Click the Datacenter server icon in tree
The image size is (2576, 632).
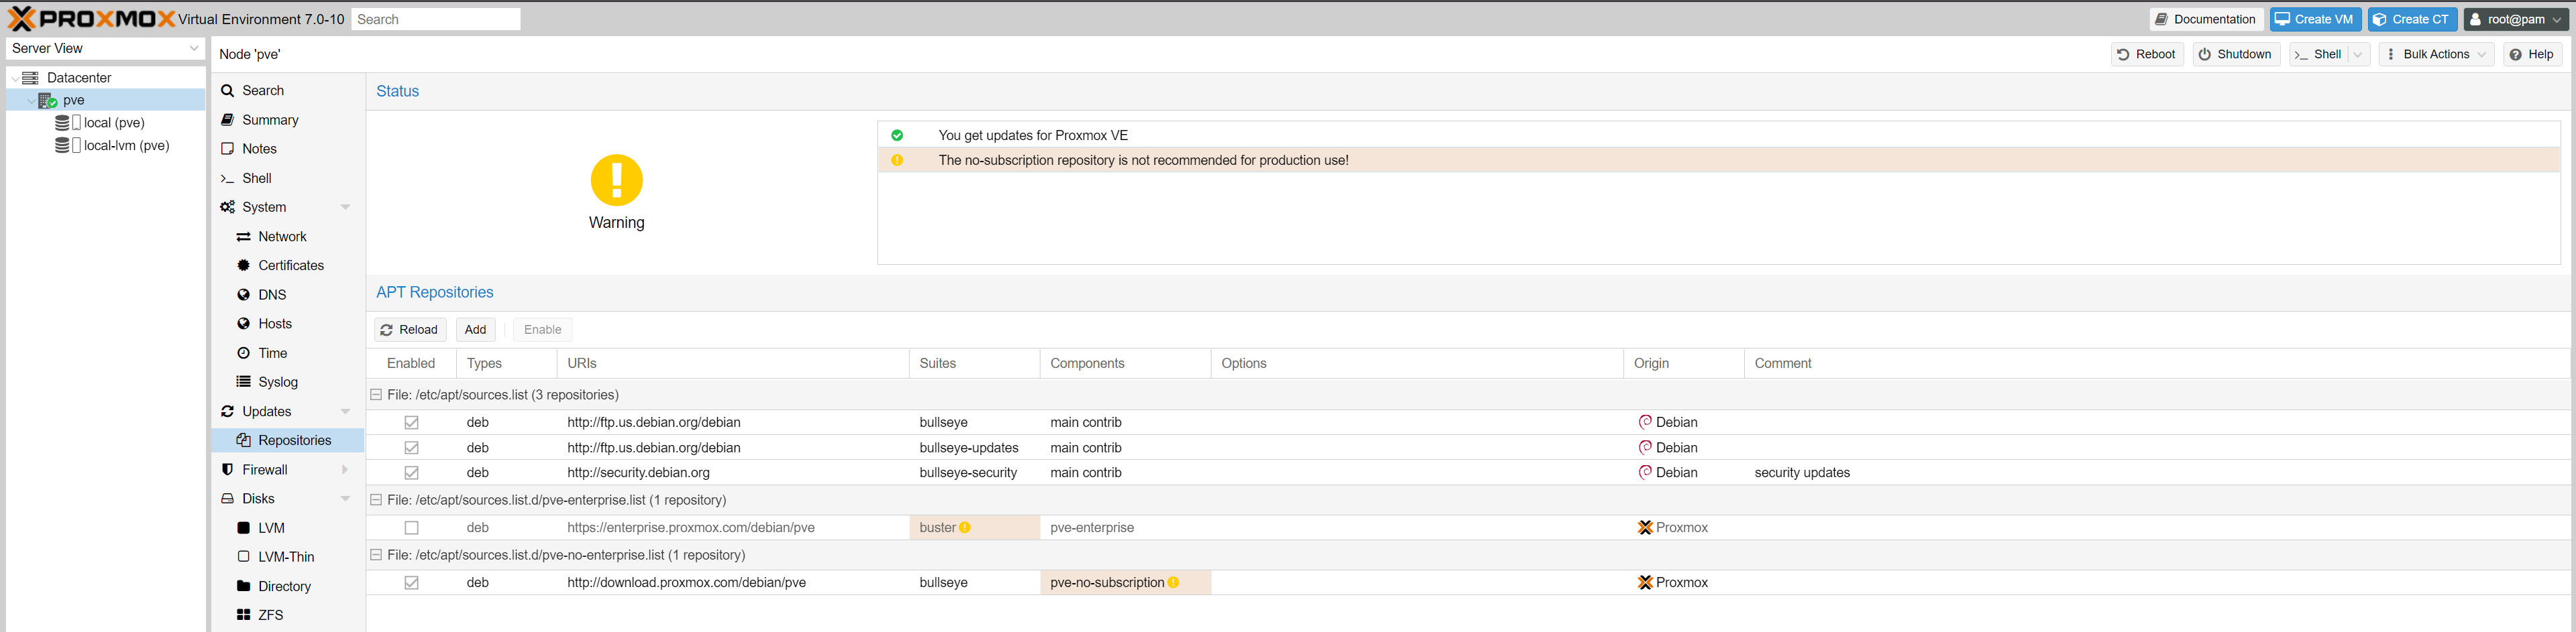31,78
